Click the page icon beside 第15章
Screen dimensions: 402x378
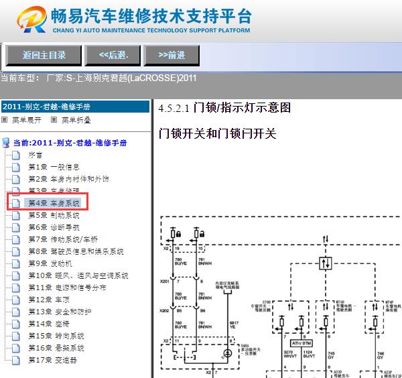tap(16, 336)
